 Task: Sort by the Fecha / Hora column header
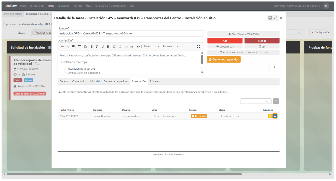(x=67, y=110)
